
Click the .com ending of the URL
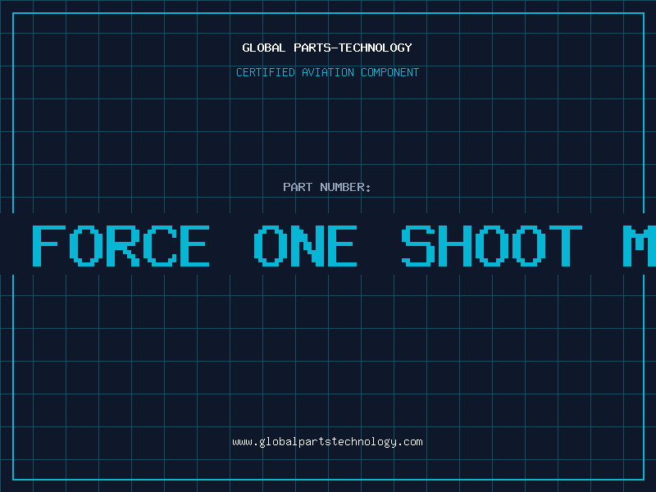click(x=409, y=442)
